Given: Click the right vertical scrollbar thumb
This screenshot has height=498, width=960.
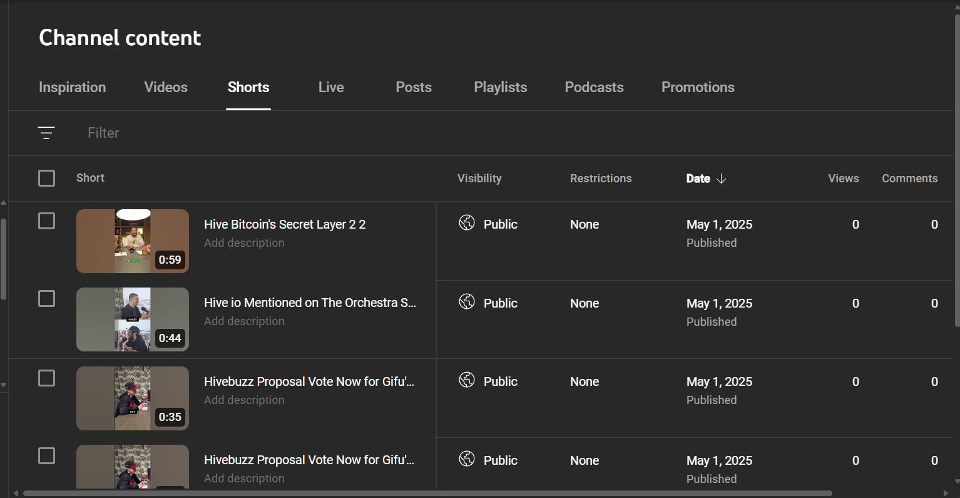Looking at the screenshot, I should tap(957, 169).
